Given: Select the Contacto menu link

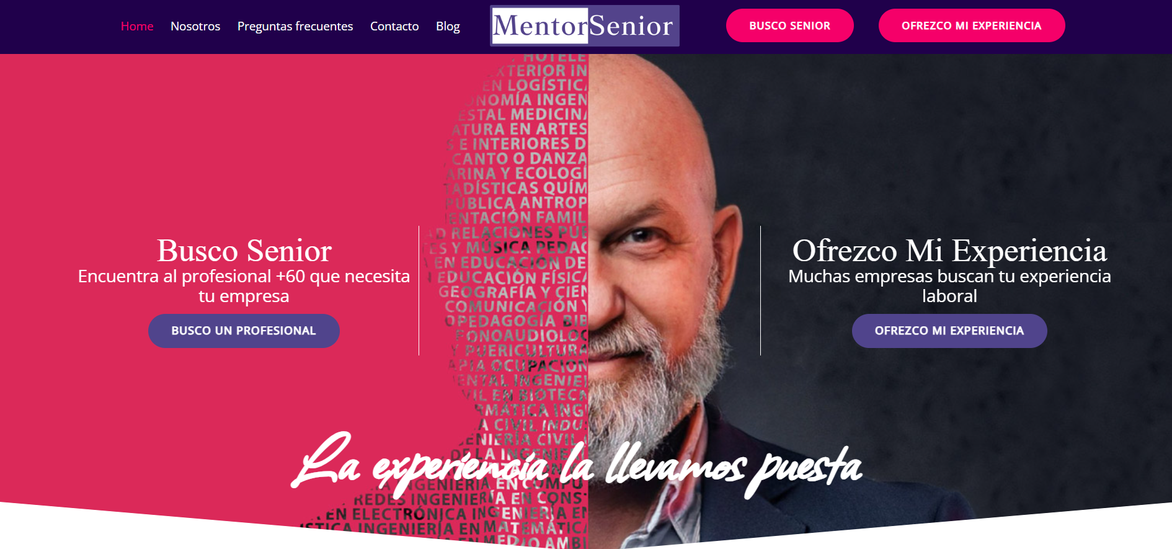Looking at the screenshot, I should pos(394,26).
